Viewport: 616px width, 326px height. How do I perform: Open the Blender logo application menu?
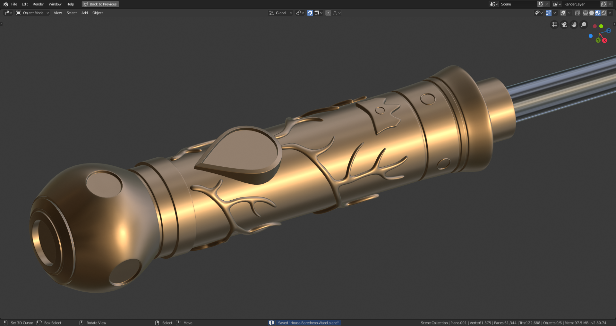click(5, 4)
